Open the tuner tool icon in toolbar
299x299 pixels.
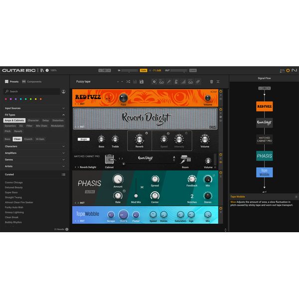169,82
